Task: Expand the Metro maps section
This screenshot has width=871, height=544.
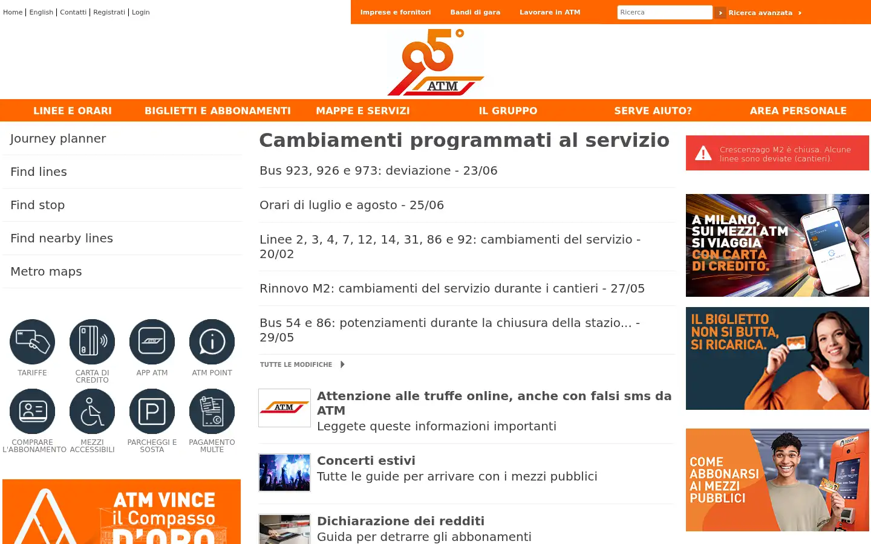Action: [x=122, y=271]
